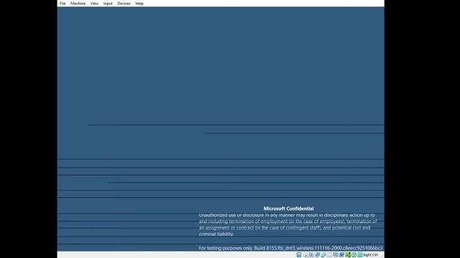The width and height of the screenshot is (460, 258).
Task: Open the View menu
Action: click(94, 4)
